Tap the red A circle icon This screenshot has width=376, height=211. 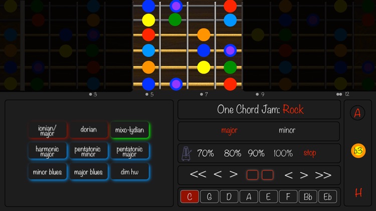coord(357,113)
